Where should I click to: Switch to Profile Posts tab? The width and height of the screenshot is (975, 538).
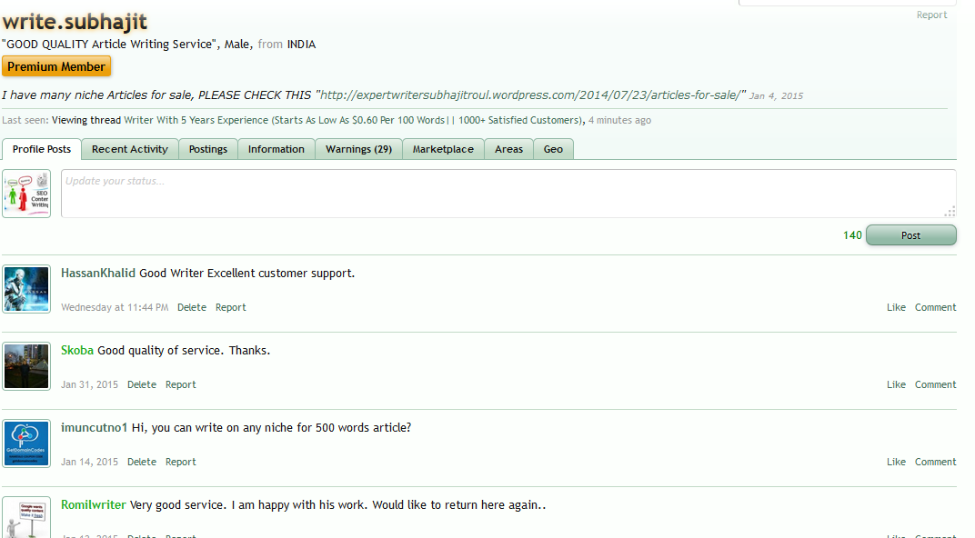42,149
